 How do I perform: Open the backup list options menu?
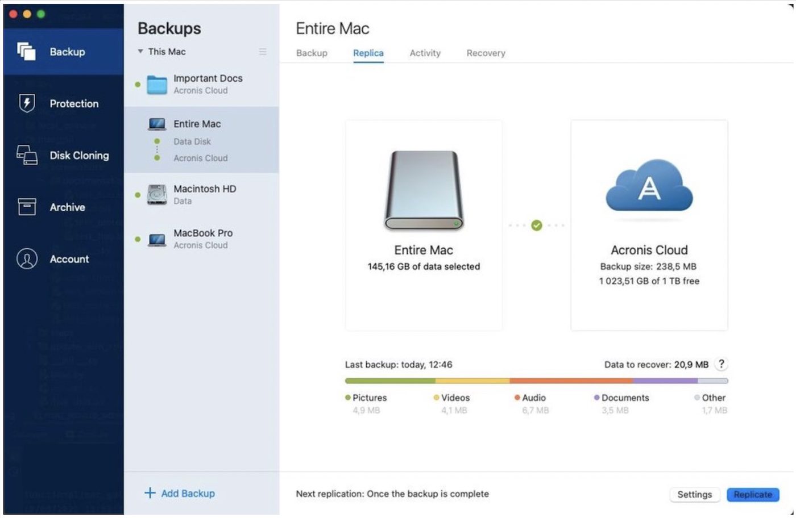coord(263,52)
